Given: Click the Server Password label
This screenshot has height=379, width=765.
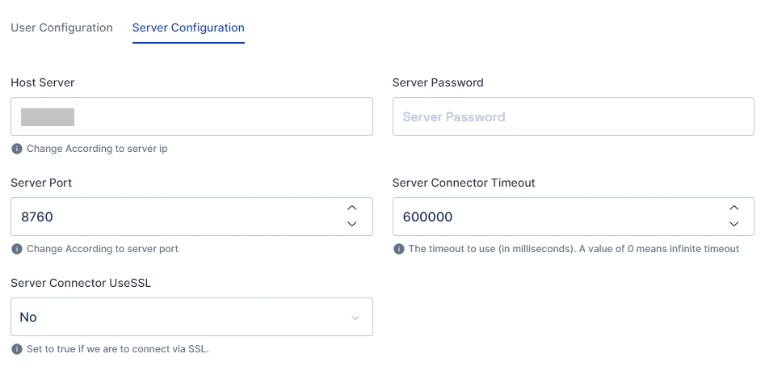Looking at the screenshot, I should click(x=438, y=82).
